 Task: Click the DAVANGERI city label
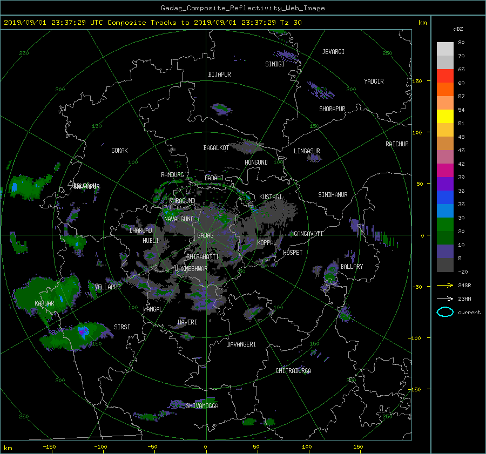(241, 344)
